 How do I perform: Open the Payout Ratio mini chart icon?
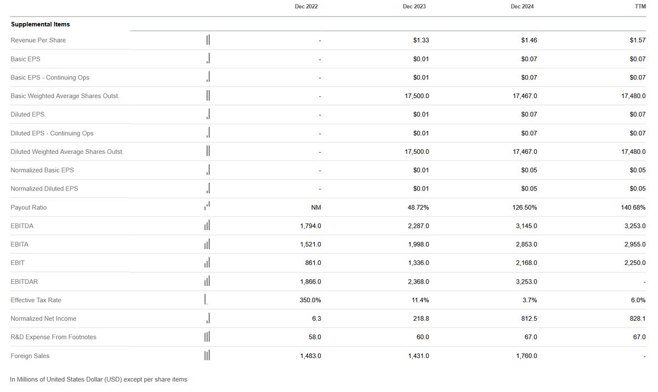[x=207, y=207]
